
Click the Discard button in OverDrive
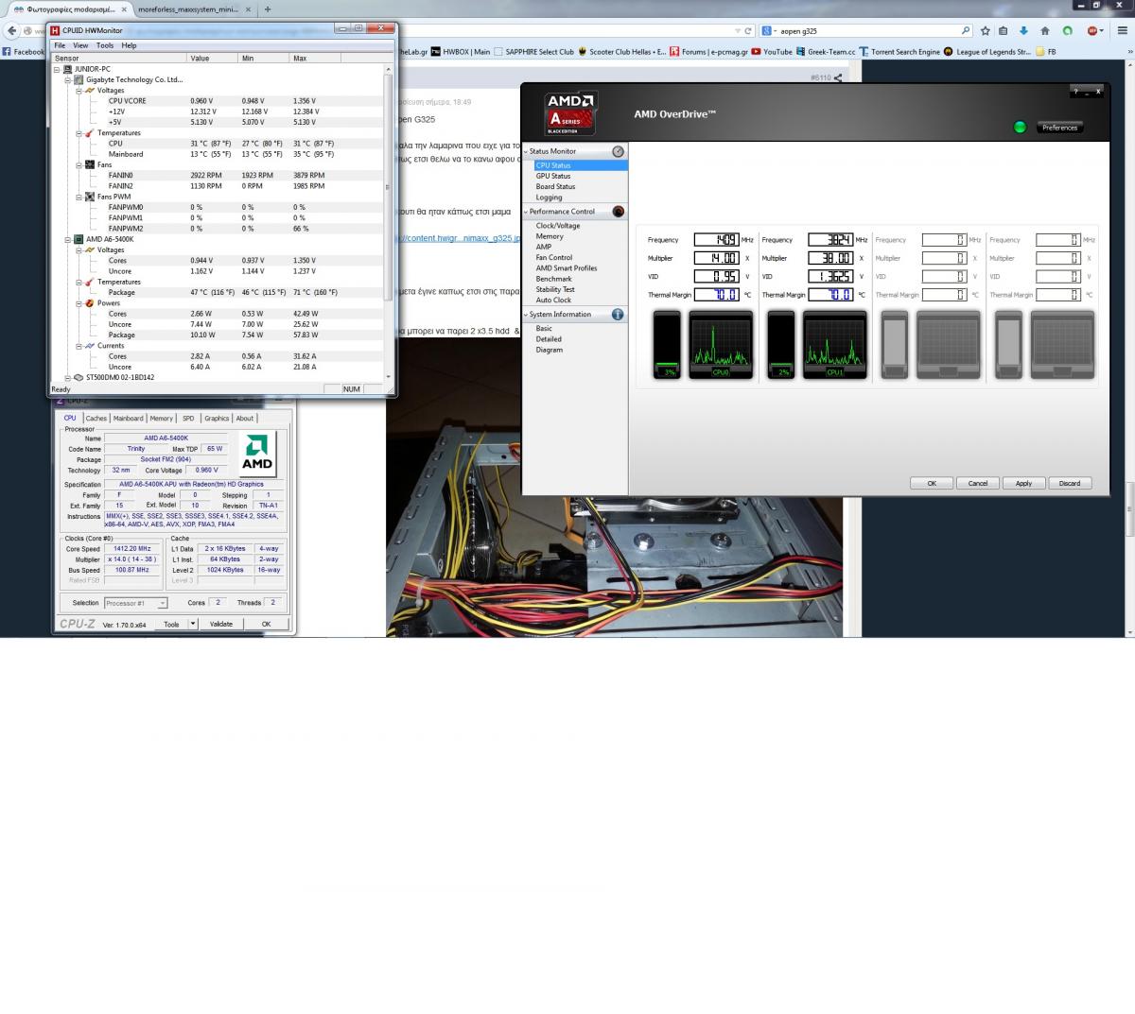pyautogui.click(x=1070, y=483)
